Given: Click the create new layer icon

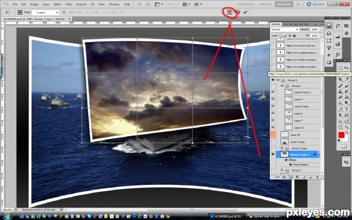Looking at the screenshot, I should [x=310, y=177].
